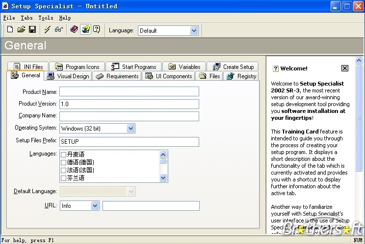This screenshot has height=244, width=365.
Task: Select the General tab
Action: [26, 75]
